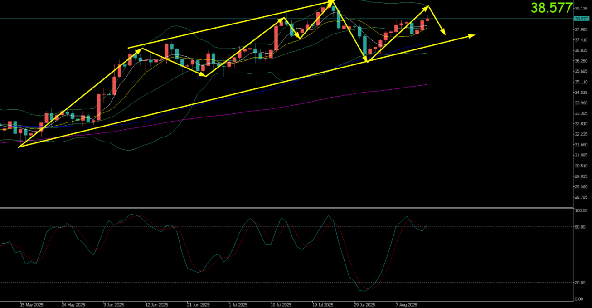Select the highlighted 38.577 current price tag
592x308 pixels.
(x=581, y=19)
